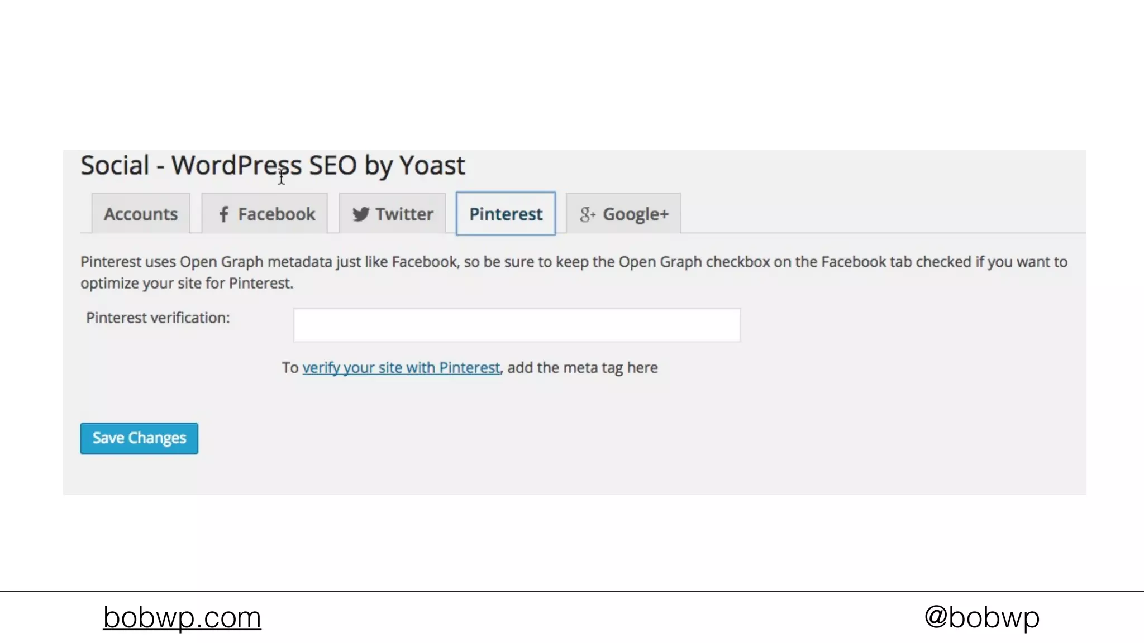Image resolution: width=1144 pixels, height=643 pixels.
Task: Click the Google+ "g+" logo icon
Action: [587, 214]
